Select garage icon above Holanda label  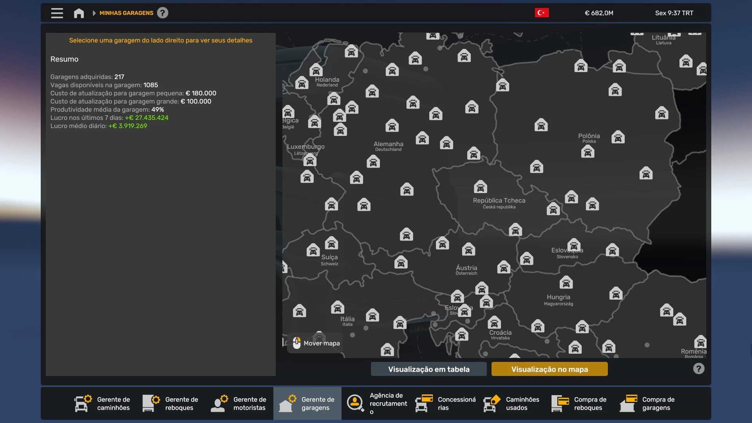[x=316, y=70]
